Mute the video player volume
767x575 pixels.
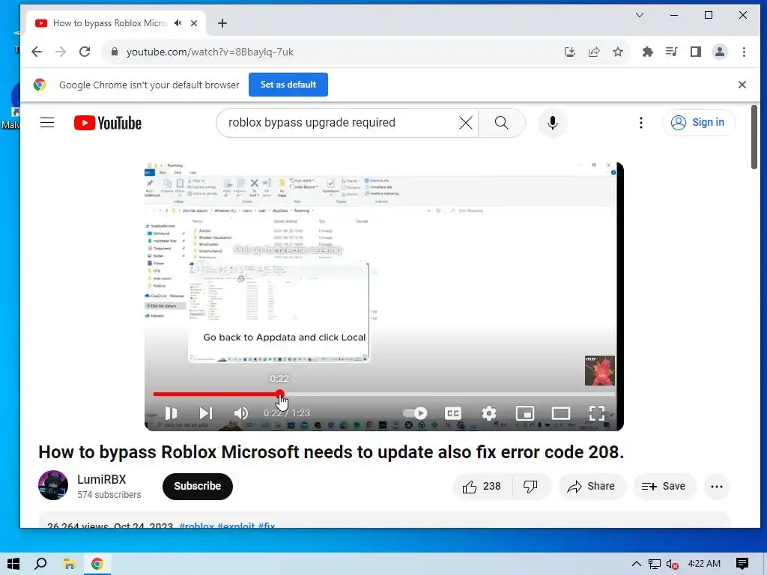coord(240,413)
